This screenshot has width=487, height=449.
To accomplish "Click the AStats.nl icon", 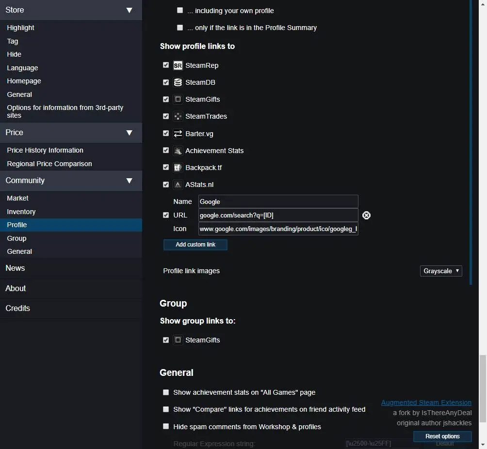I will pos(178,185).
